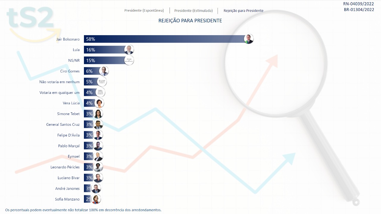
Task: Click the REJEIÇÃO PARA PRESIDENTE chart title
Action: click(190, 21)
